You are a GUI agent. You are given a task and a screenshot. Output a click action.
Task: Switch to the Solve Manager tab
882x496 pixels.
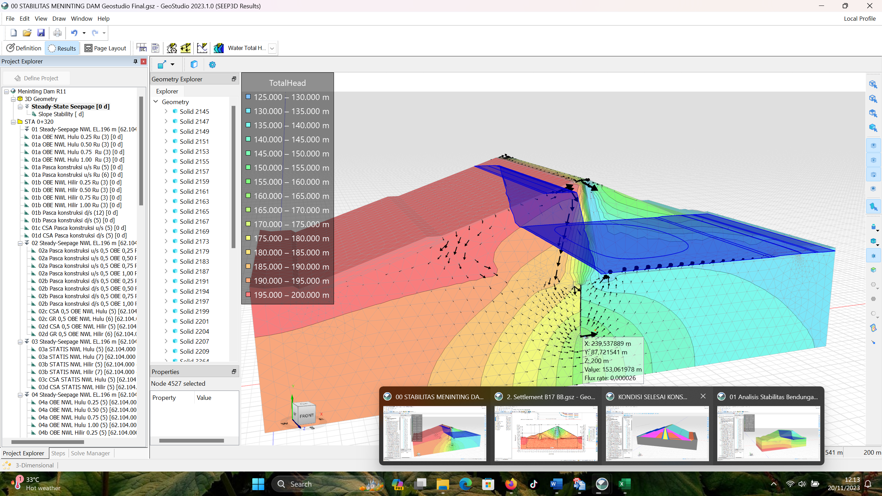tap(90, 453)
